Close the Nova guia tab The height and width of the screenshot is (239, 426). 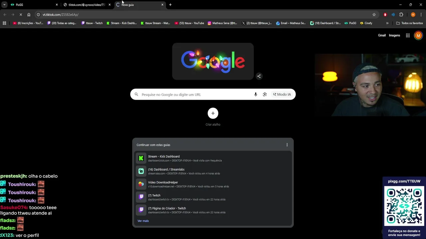(162, 5)
